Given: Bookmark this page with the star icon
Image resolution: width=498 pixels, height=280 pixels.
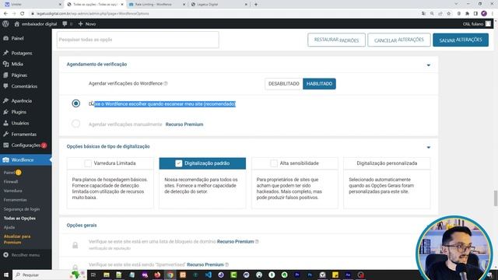Looking at the screenshot, I should (x=448, y=14).
